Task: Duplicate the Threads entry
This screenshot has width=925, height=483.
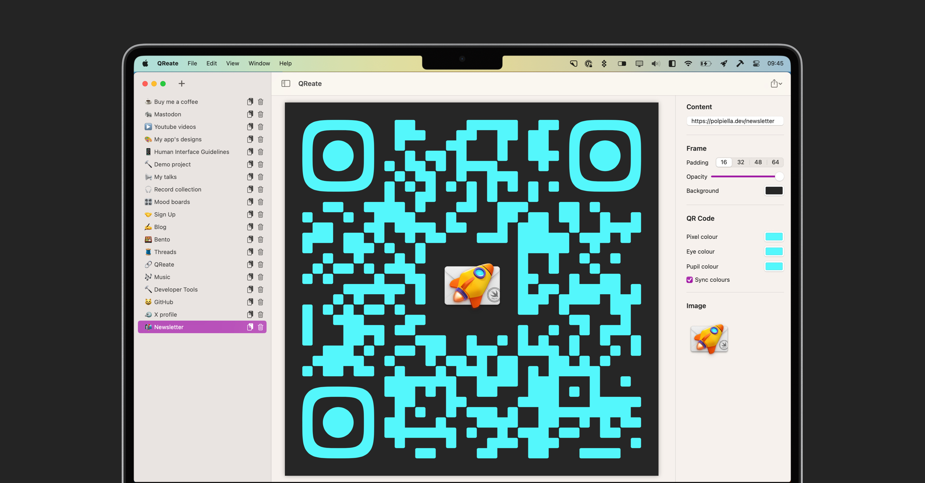Action: coord(250,252)
